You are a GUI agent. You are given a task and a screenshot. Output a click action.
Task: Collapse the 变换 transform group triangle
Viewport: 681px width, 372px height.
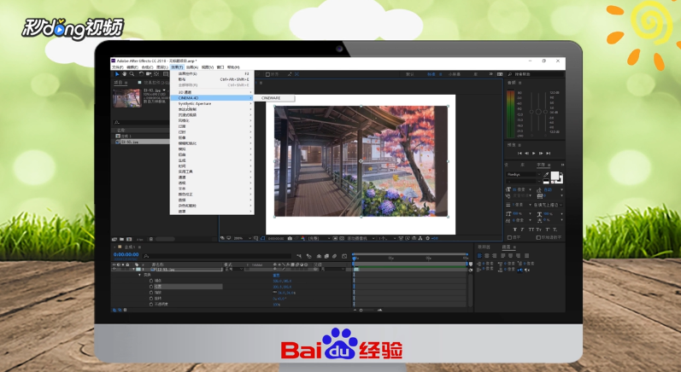pyautogui.click(x=139, y=275)
